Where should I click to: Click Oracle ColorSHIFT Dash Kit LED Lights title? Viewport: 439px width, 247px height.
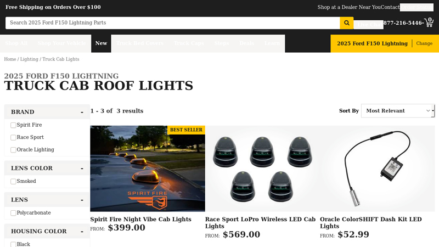click(371, 223)
